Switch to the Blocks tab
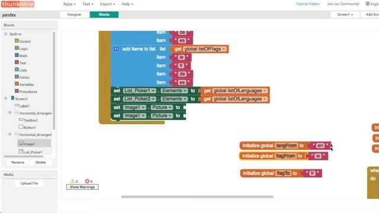 pyautogui.click(x=104, y=14)
